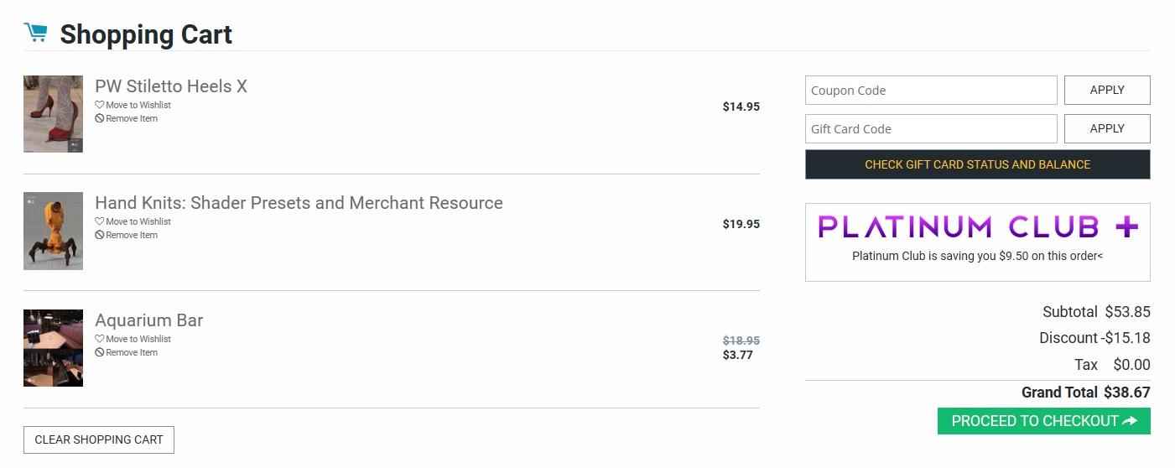The height and width of the screenshot is (468, 1175).
Task: Open the PW Stiletto Heels X thumbnail
Action: pos(53,114)
